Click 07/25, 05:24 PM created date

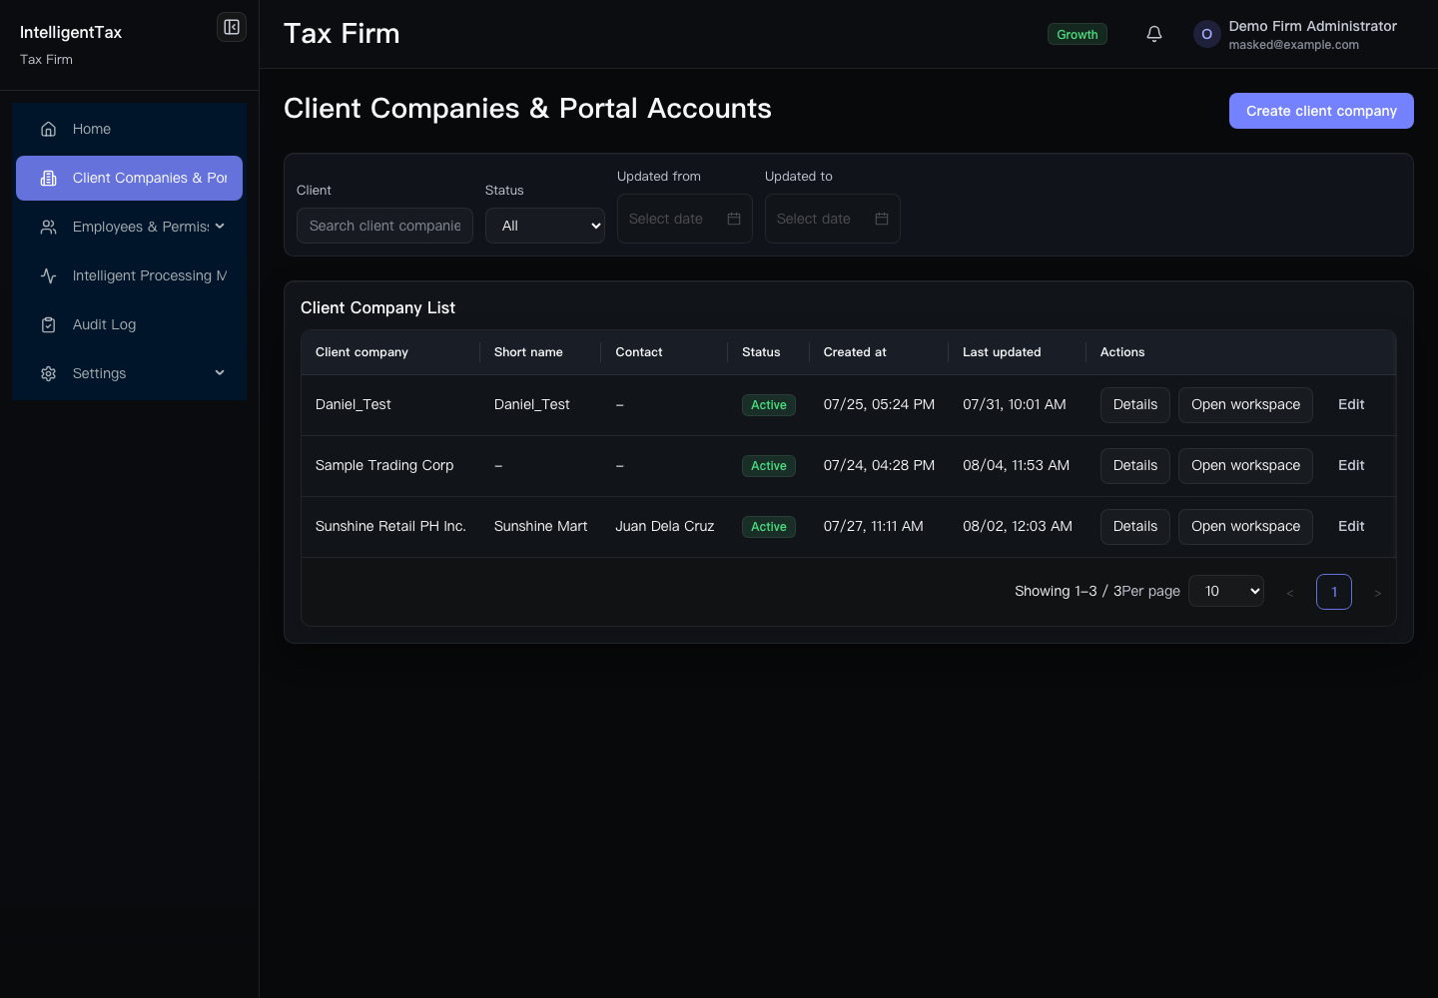click(x=879, y=404)
